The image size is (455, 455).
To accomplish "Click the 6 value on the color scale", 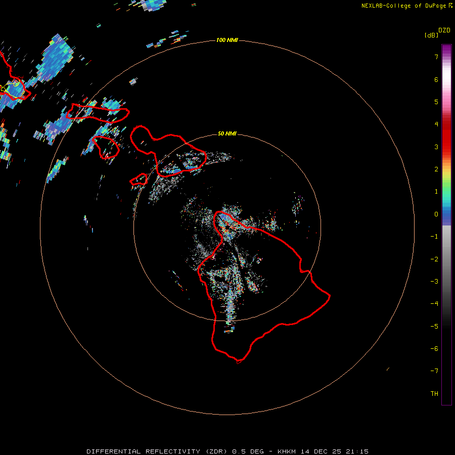I will pyautogui.click(x=436, y=79).
